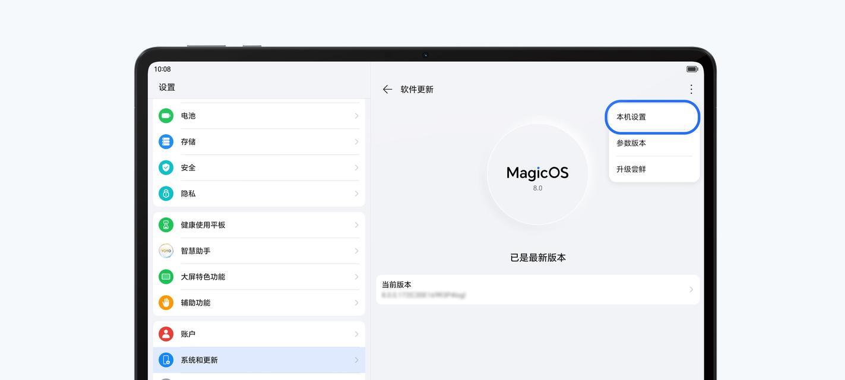Tap the 软件更新 page title
This screenshot has width=845, height=380.
(417, 89)
